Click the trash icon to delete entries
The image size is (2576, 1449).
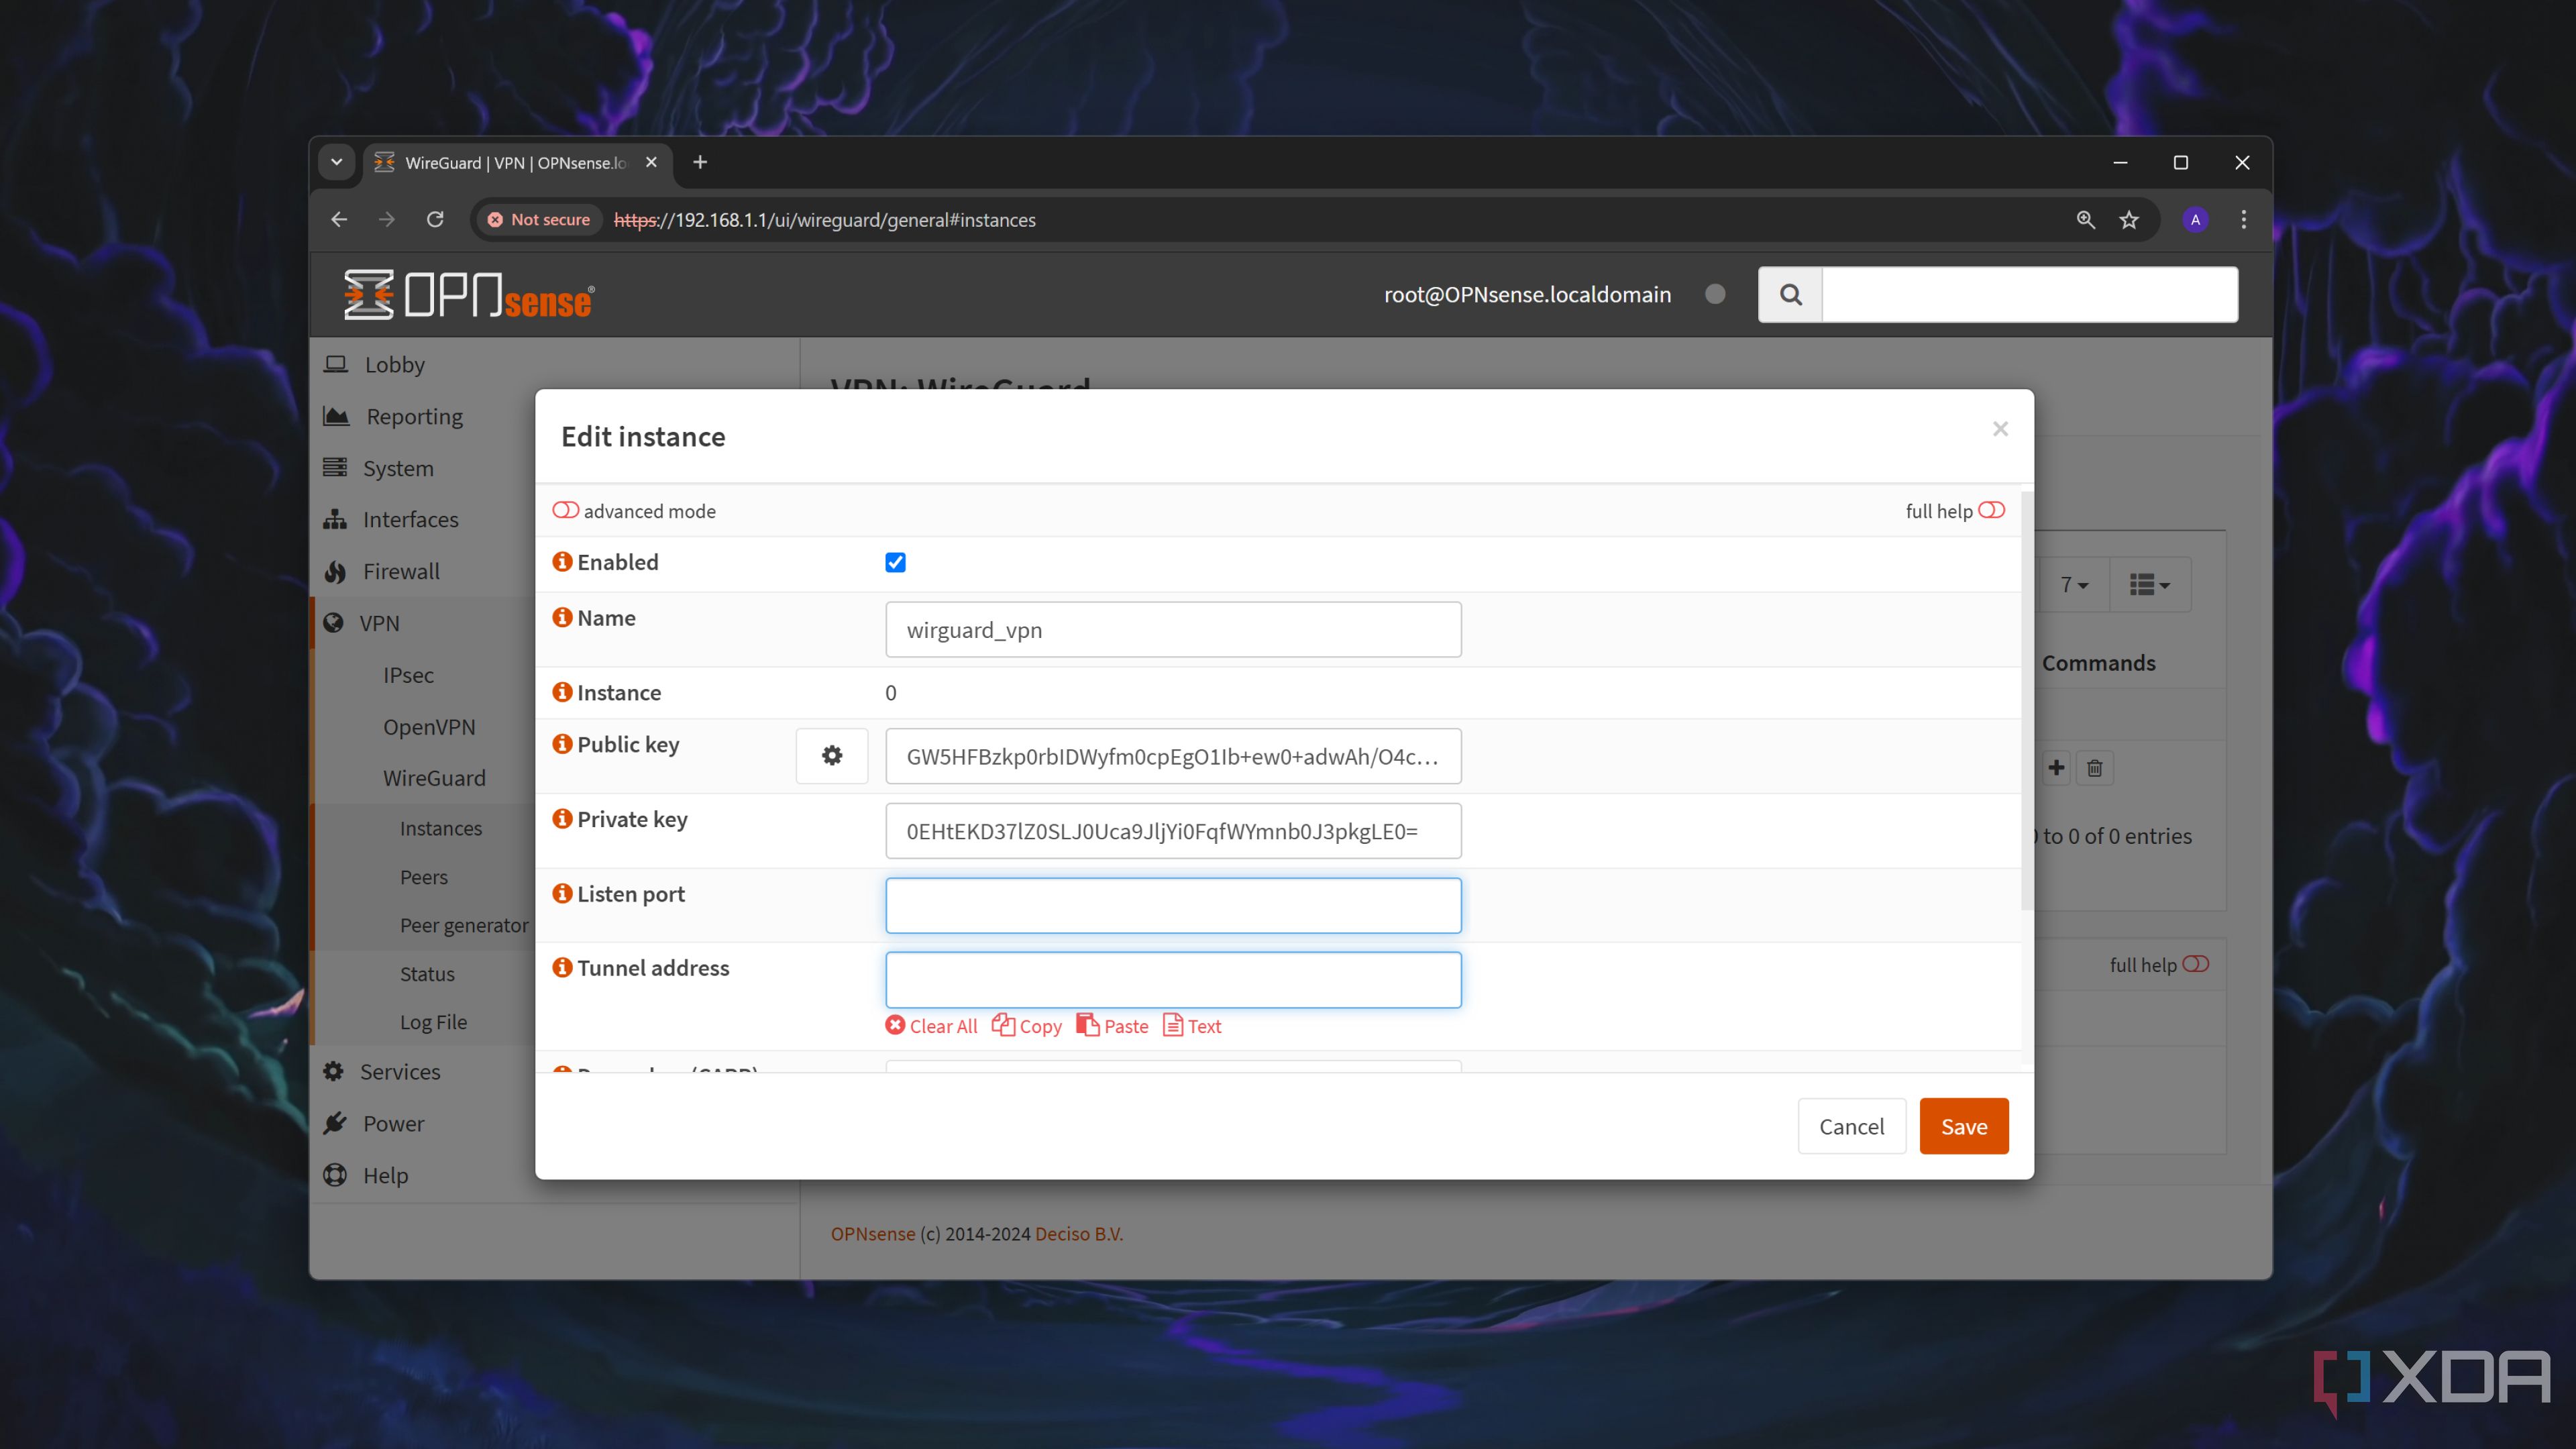(x=2094, y=768)
